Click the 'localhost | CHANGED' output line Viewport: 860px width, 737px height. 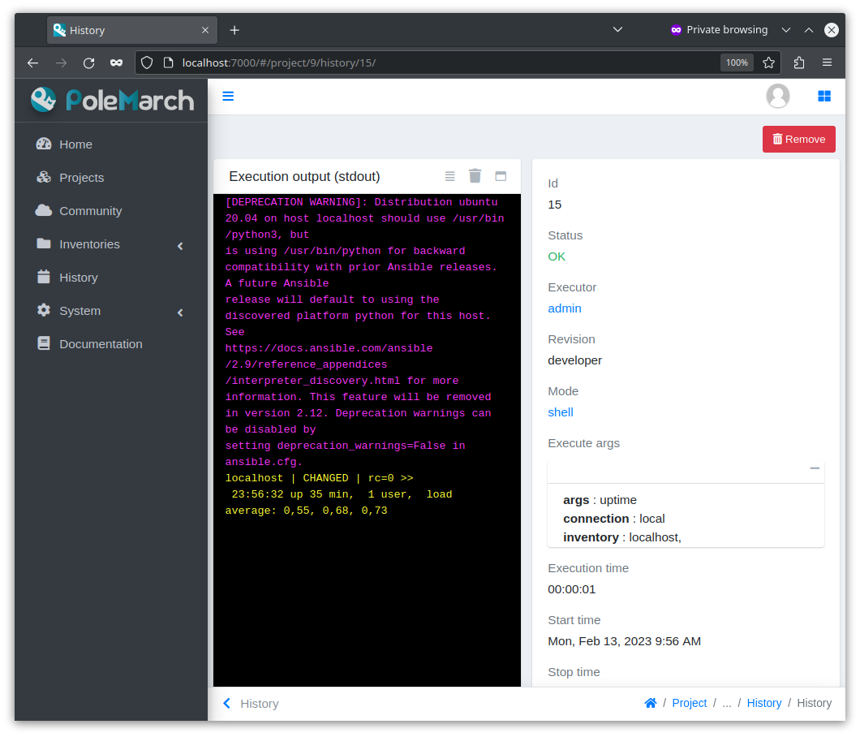pos(319,478)
